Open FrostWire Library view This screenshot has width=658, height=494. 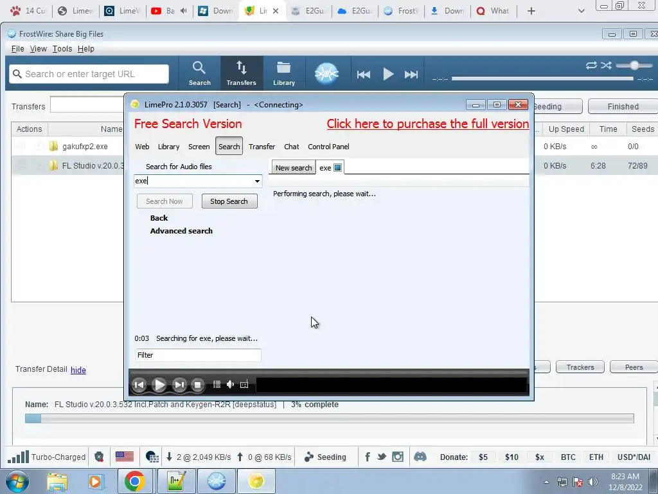pos(284,73)
